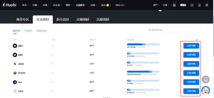Expand the 行情 dropdown menu
This screenshot has height=98, width=214.
[x=35, y=5]
